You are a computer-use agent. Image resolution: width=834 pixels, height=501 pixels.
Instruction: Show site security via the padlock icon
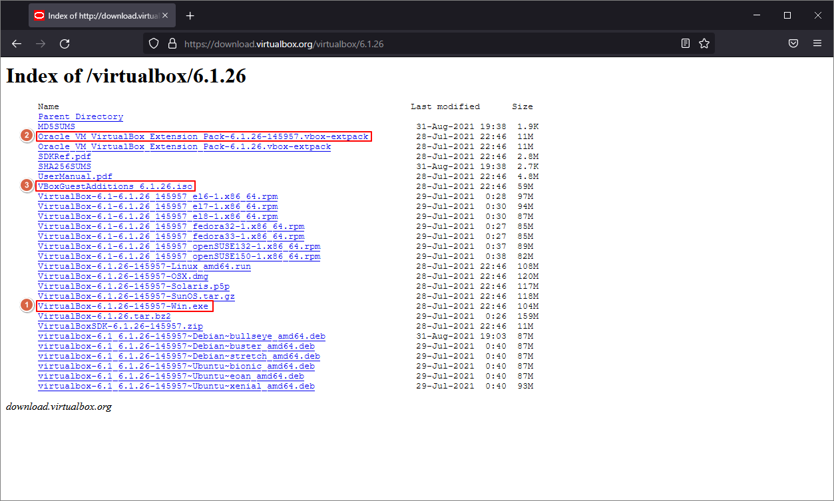coord(172,44)
